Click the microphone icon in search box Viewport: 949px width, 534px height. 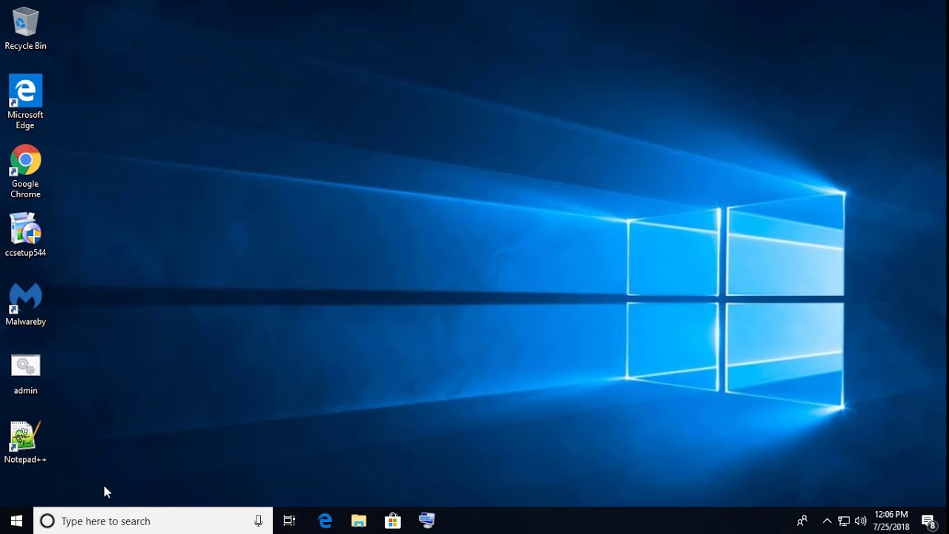tap(258, 521)
